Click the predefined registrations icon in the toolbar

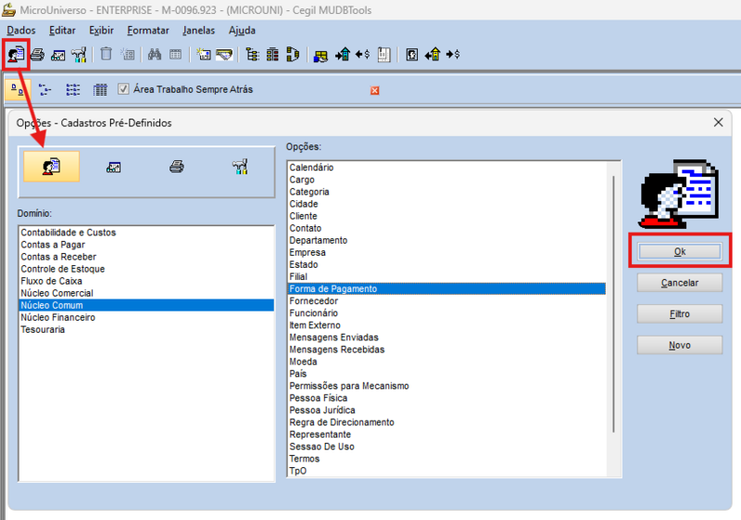[x=16, y=55]
